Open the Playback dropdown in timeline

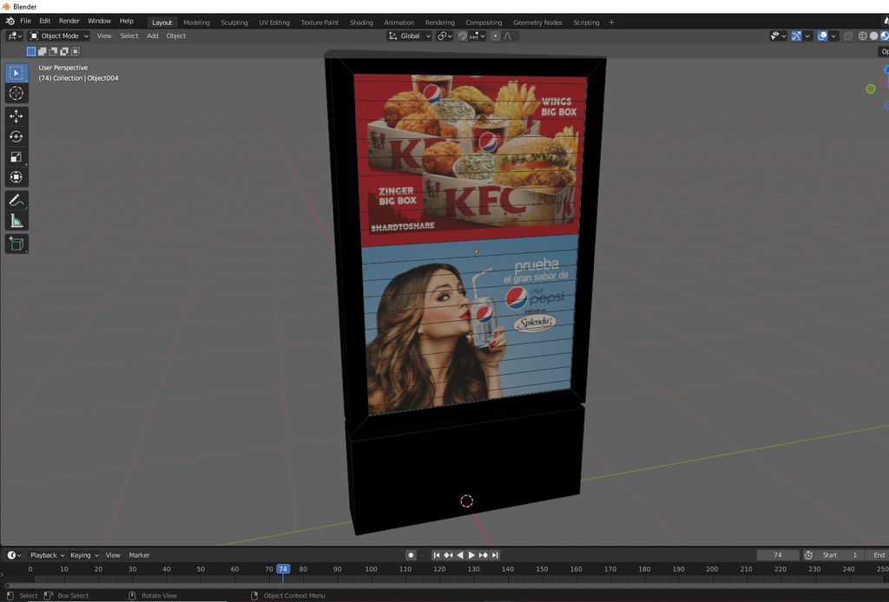point(47,555)
